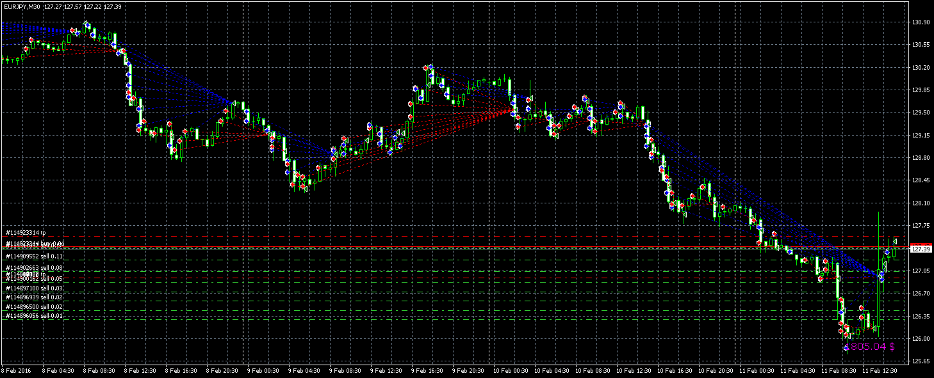Click the 8 Feb 04:30 time label
This screenshot has width=934, height=378.
[x=60, y=370]
